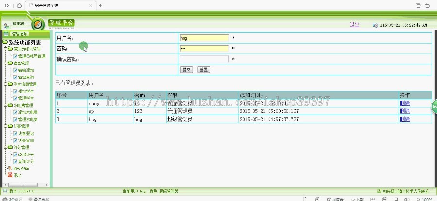Screen dimensions: 437x201
Task: Collapse the 水电费管理 folder node
Action: coord(5,106)
